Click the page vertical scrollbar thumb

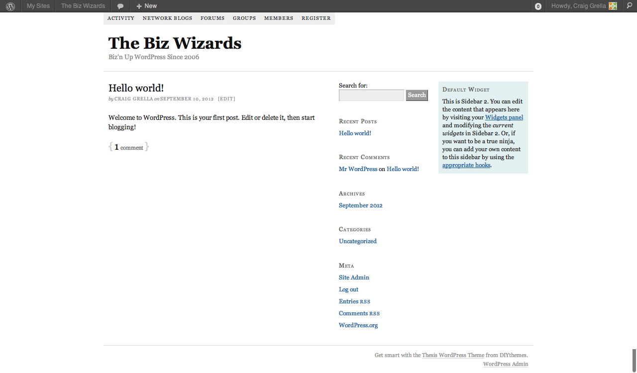635,361
